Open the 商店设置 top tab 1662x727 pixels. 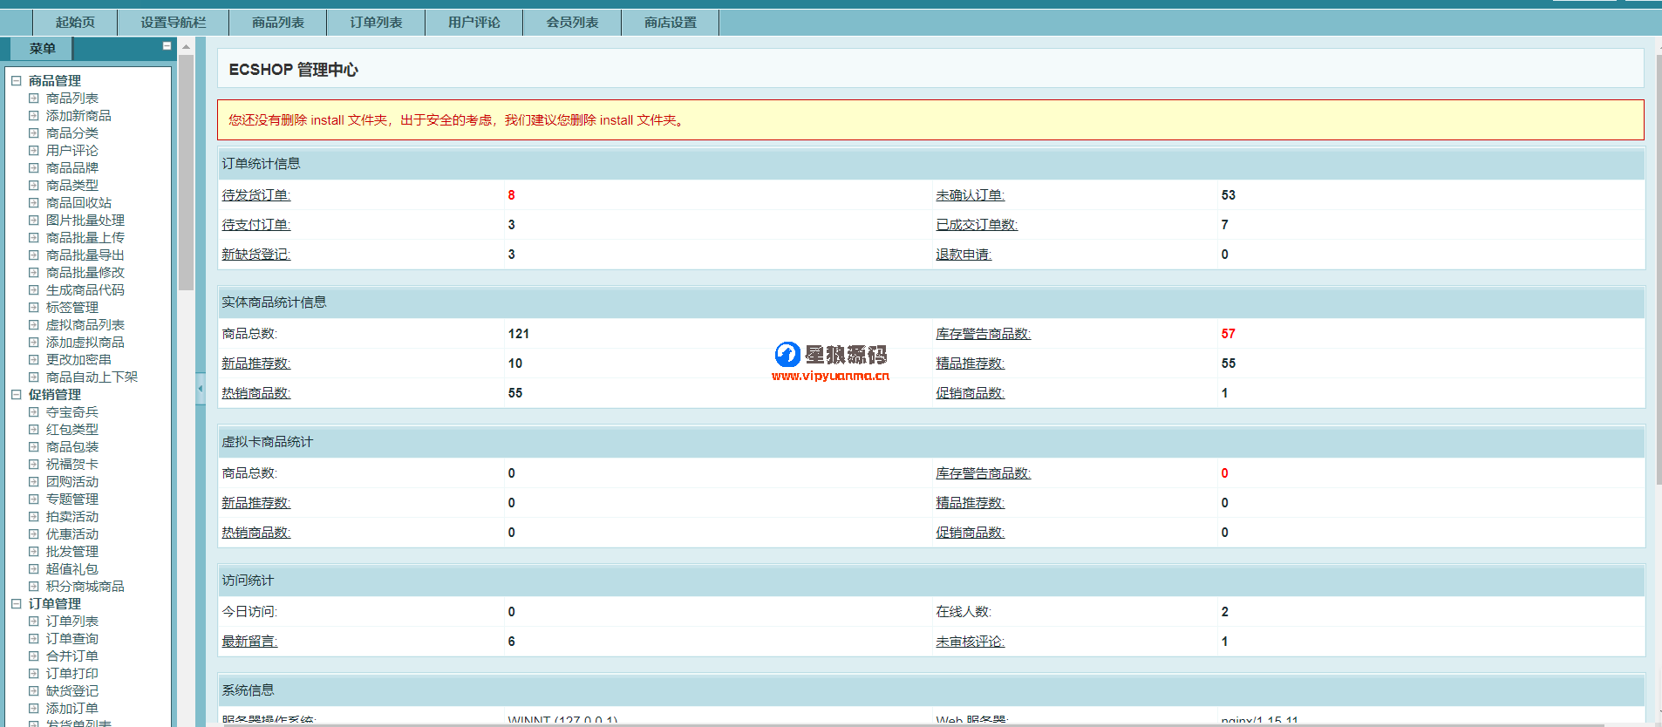(x=671, y=23)
